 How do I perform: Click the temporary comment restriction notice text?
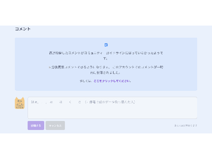click(106, 70)
